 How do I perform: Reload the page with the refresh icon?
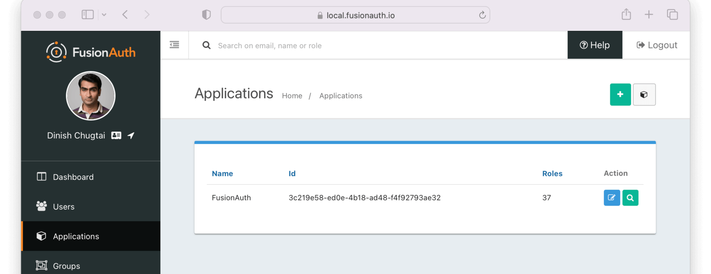pos(482,15)
